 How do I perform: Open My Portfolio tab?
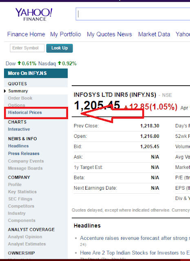[66, 34]
